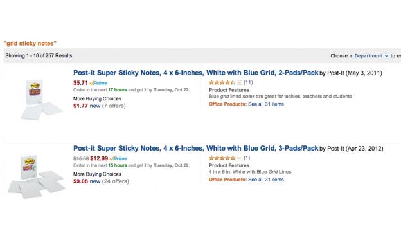Viewport: 401px width, 251px height.
Task: Expand rating dropdown arrow beside (11) reviews
Action: pos(240,82)
